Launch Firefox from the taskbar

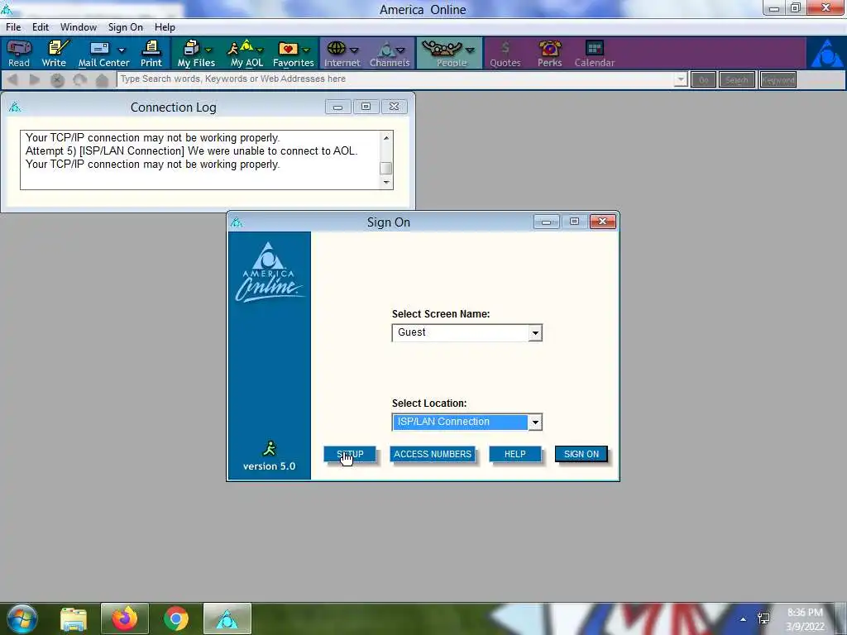[x=124, y=618]
